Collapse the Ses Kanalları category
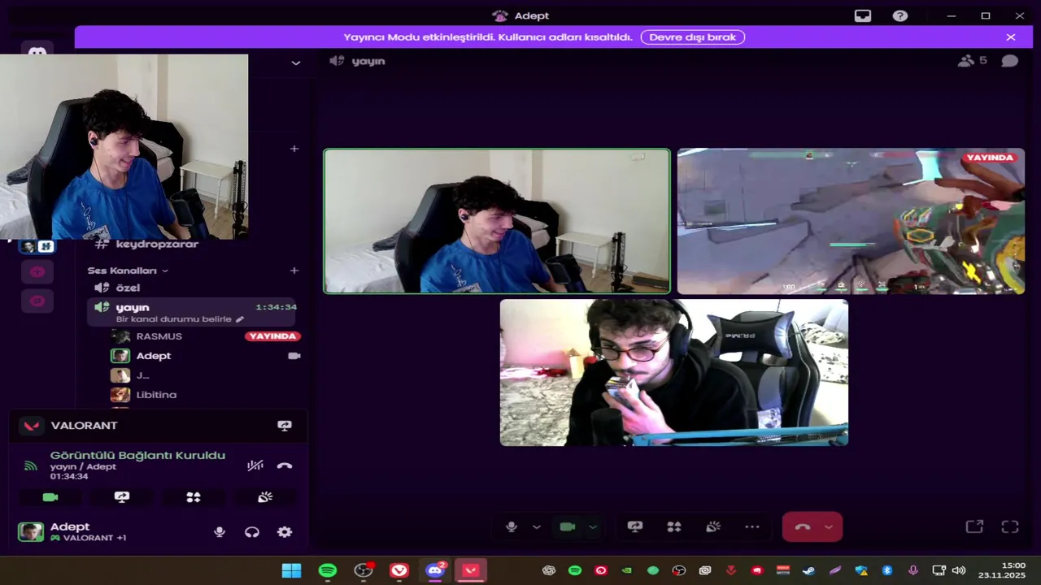Viewport: 1041px width, 585px height. [128, 271]
